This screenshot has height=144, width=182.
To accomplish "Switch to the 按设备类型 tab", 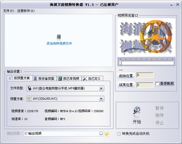I will 44,78.
